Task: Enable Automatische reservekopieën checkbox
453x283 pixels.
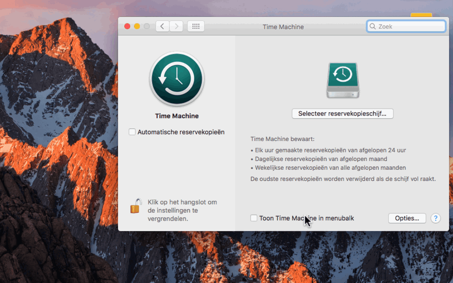Action: tap(132, 132)
